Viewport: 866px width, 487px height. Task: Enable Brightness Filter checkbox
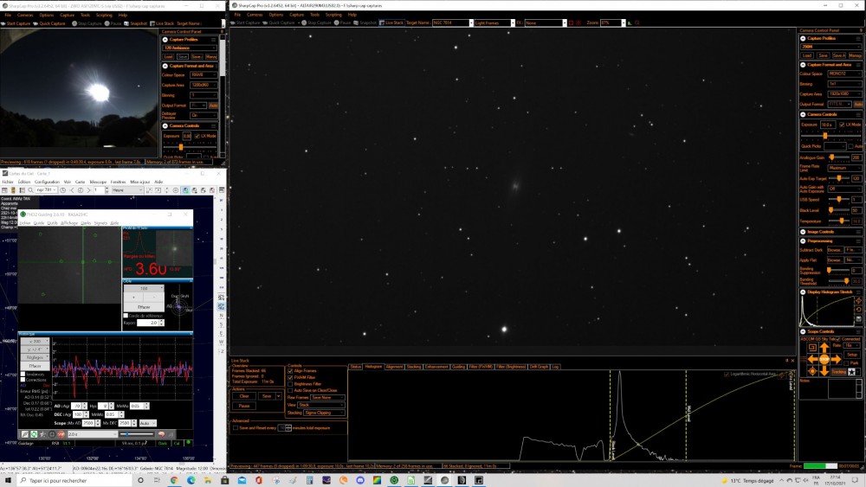pyautogui.click(x=290, y=384)
